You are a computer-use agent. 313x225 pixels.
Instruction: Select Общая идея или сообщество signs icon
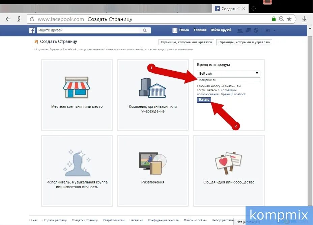click(228, 163)
